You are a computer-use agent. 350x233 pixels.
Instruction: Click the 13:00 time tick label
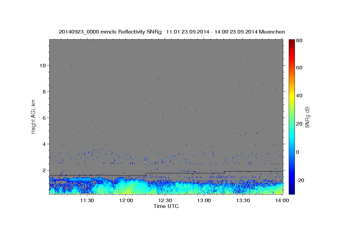tap(204, 200)
